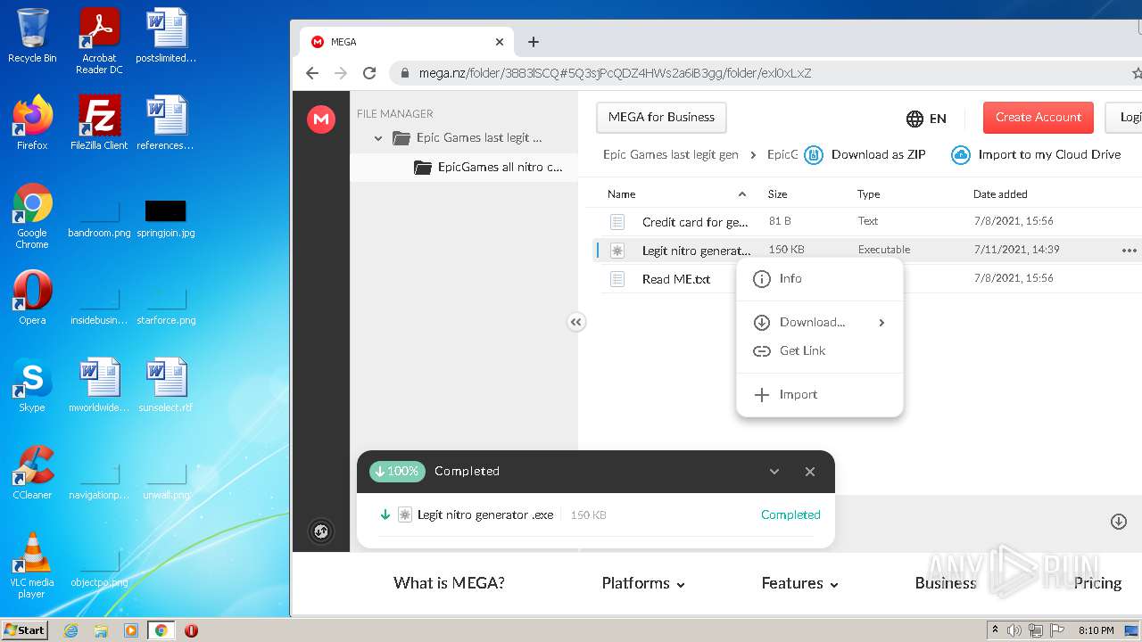Expand the Features menu
The width and height of the screenshot is (1142, 642).
tap(800, 583)
